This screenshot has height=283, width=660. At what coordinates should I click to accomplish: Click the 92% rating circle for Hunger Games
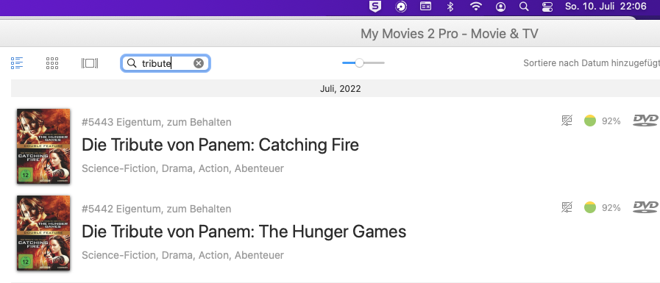coord(590,207)
